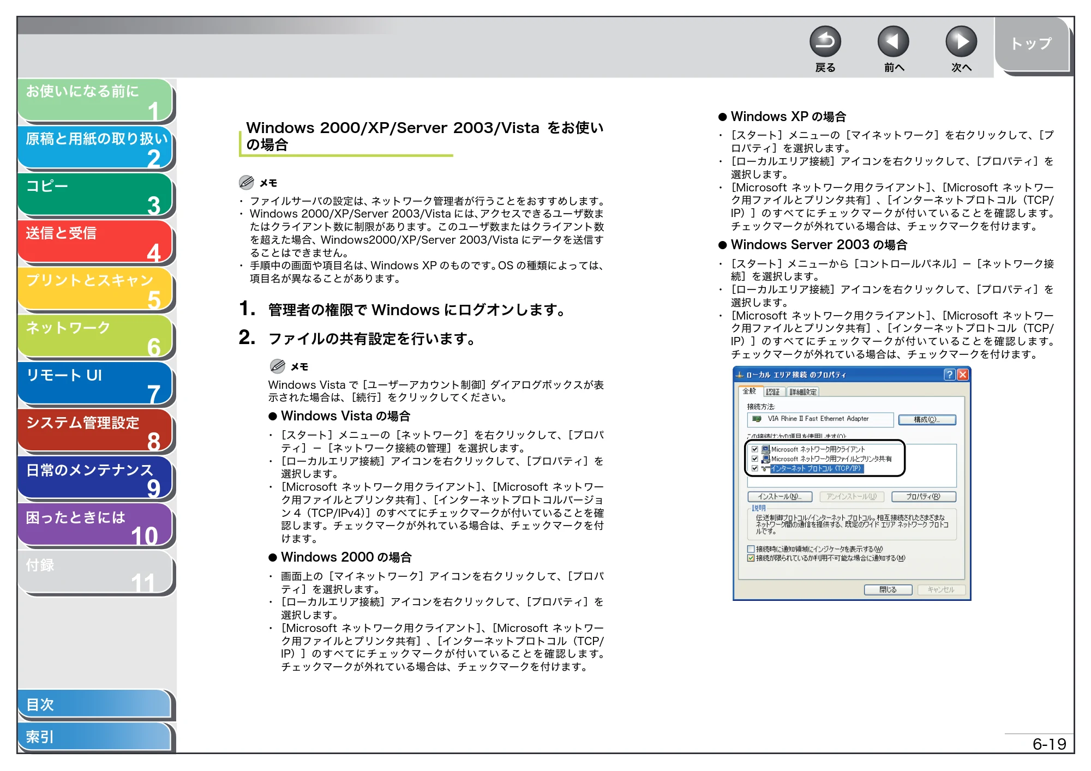Click the VIA Rhine II adapter field

point(820,419)
